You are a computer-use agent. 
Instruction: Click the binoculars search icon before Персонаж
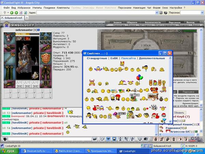pyautogui.click(x=165, y=13)
